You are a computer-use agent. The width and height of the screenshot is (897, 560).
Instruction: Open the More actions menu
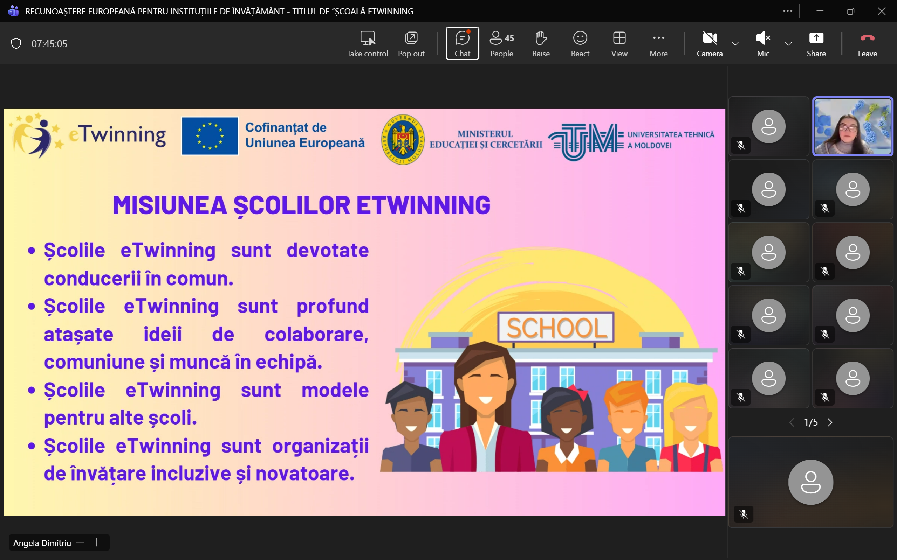pyautogui.click(x=658, y=43)
